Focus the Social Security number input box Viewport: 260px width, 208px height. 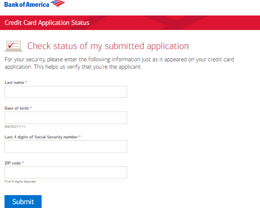(x=66, y=147)
